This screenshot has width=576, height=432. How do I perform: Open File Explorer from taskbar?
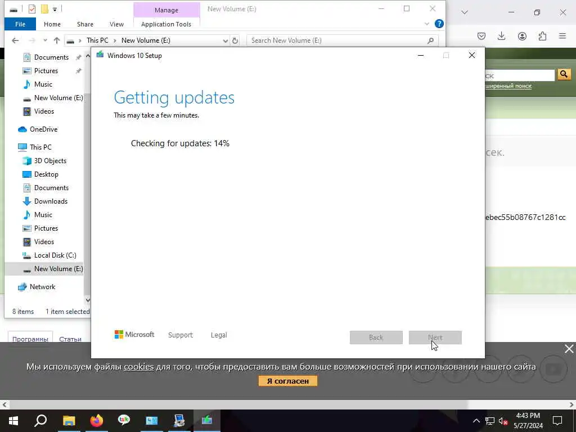[x=69, y=421]
